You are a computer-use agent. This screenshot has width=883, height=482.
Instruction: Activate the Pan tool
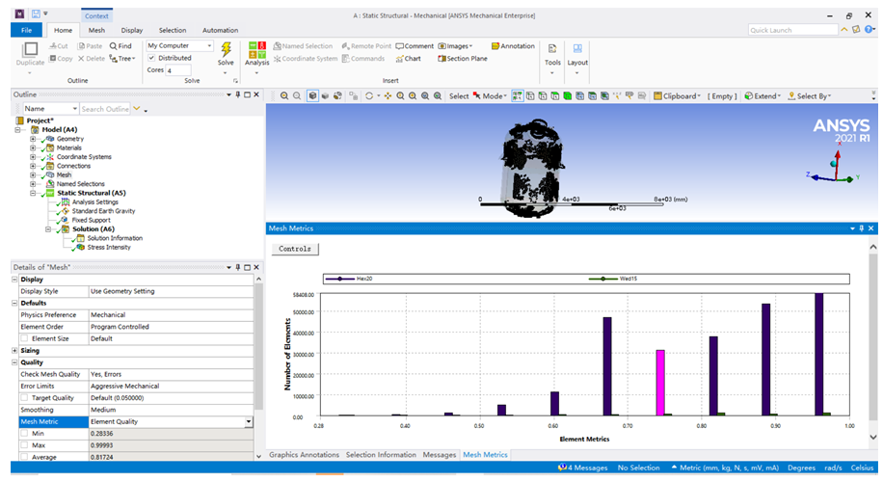(388, 96)
